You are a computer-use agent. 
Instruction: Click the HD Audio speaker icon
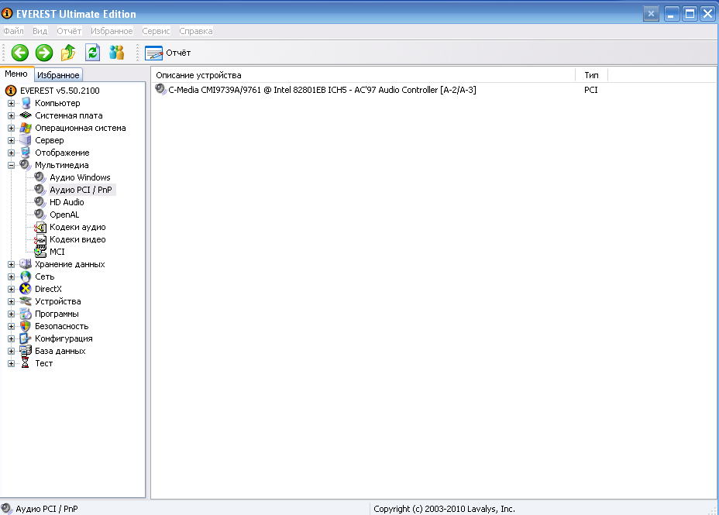coord(40,201)
